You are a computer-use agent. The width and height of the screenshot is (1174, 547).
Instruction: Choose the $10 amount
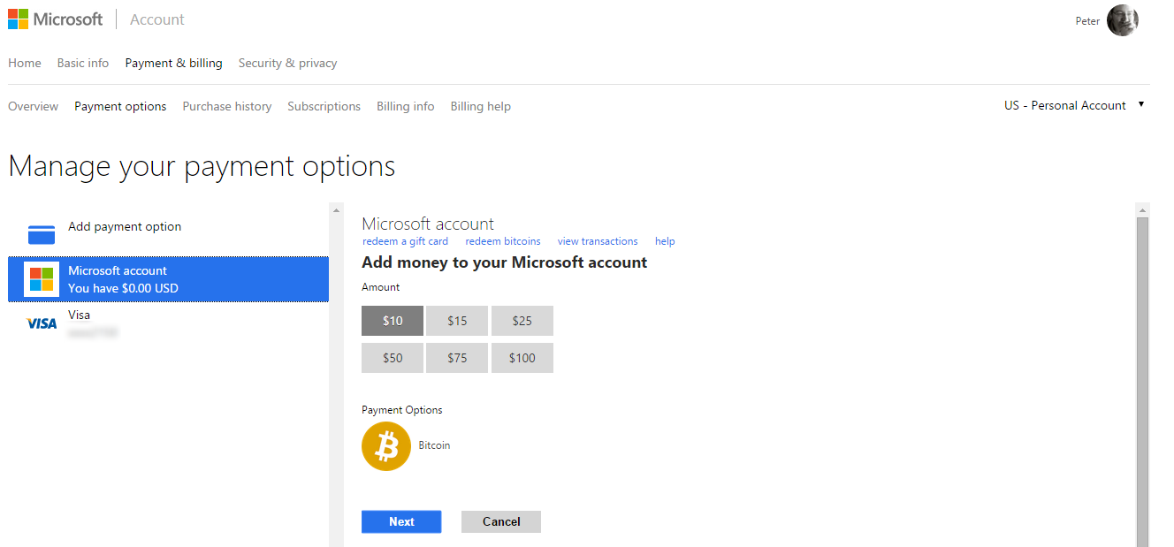pos(393,321)
